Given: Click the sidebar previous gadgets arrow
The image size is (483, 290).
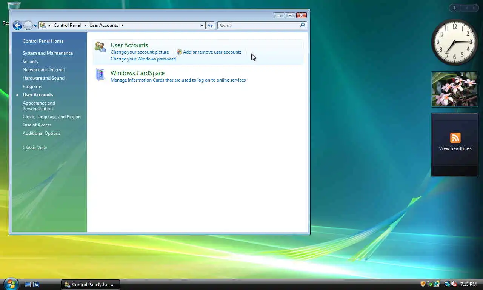Looking at the screenshot, I should [466, 8].
